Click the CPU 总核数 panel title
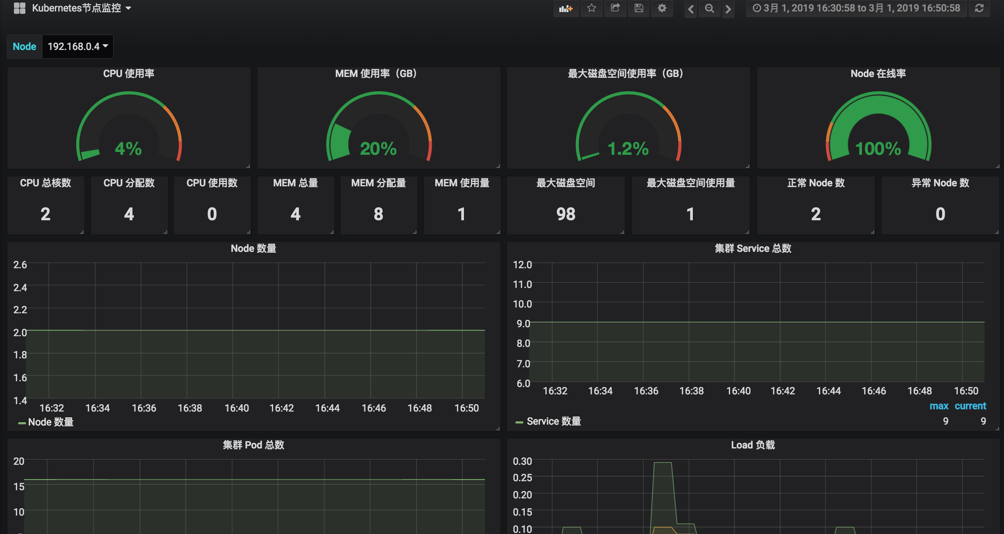The height and width of the screenshot is (534, 1004). [45, 183]
